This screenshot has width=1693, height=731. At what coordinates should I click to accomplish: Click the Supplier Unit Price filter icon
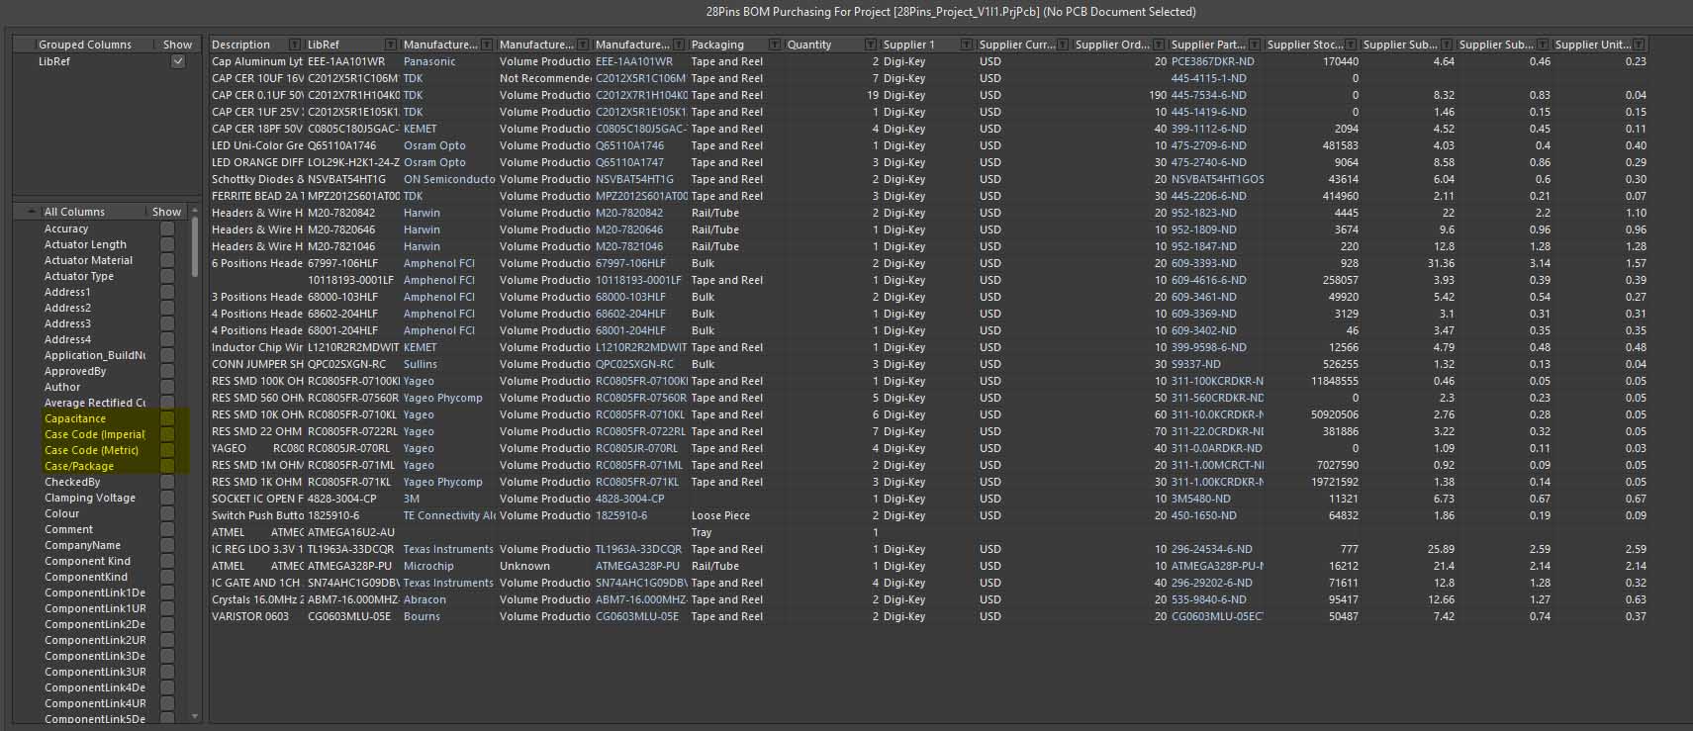pos(1639,45)
